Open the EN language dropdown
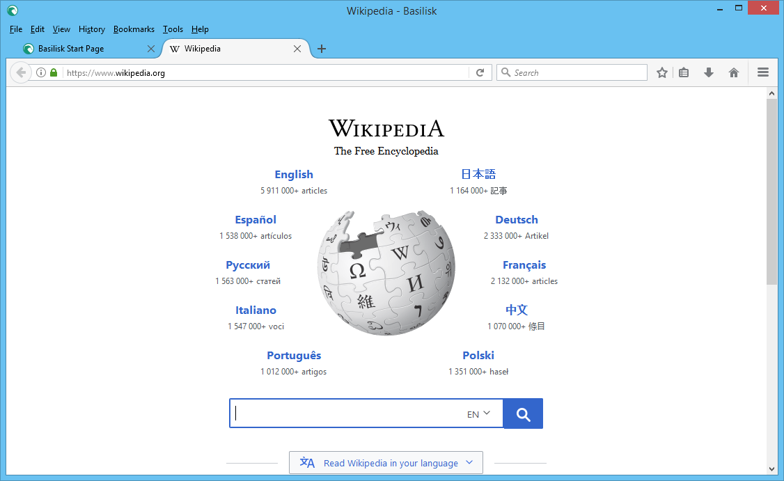 pyautogui.click(x=478, y=413)
